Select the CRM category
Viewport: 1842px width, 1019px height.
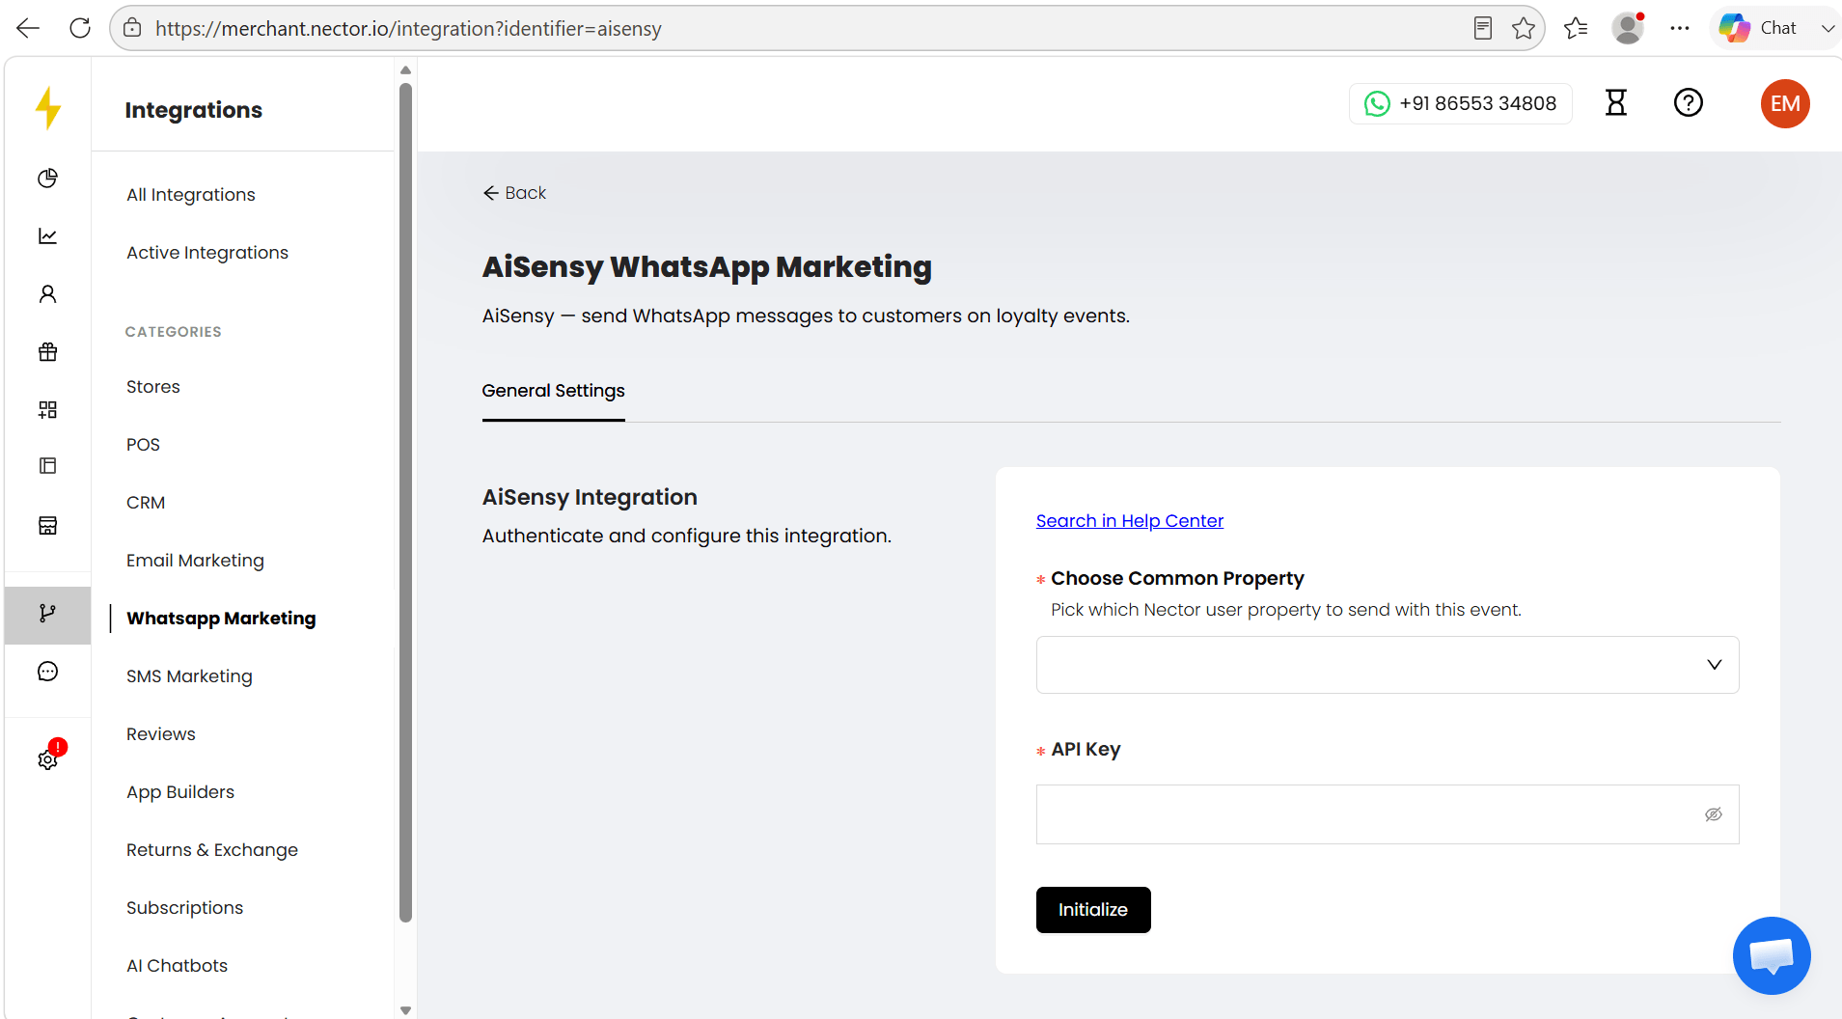[x=146, y=503]
